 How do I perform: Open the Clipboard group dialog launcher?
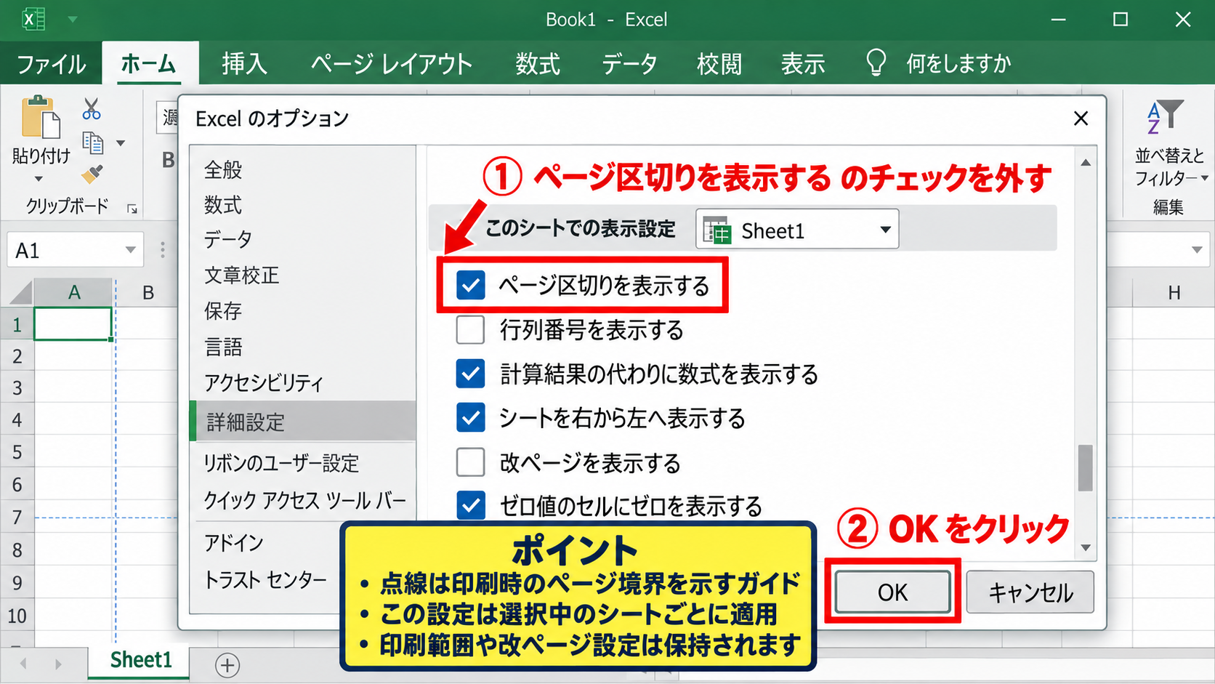pyautogui.click(x=132, y=209)
